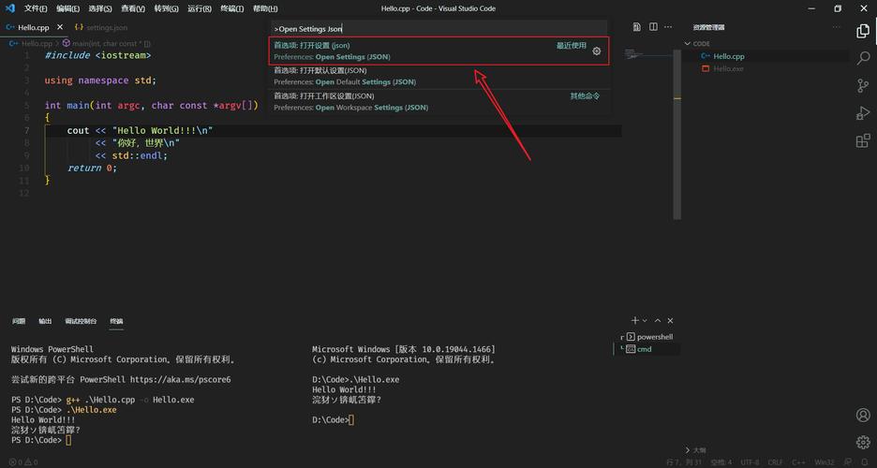Click the notifications bell in status bar
This screenshot has width=877, height=468.
point(865,461)
